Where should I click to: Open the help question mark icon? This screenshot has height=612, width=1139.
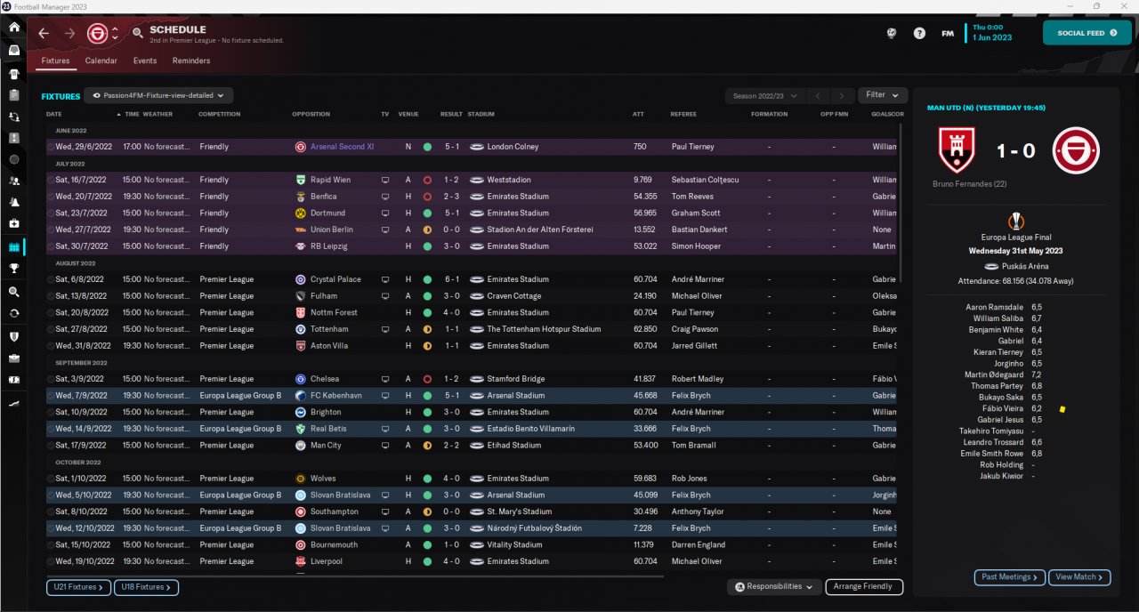click(x=919, y=34)
